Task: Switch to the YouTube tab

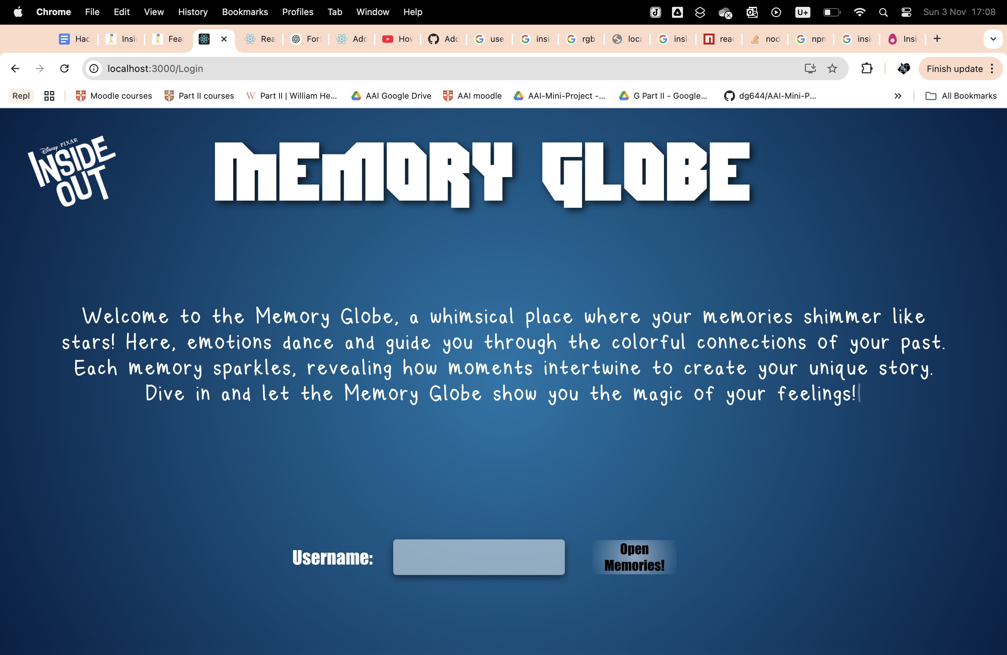Action: (x=397, y=39)
